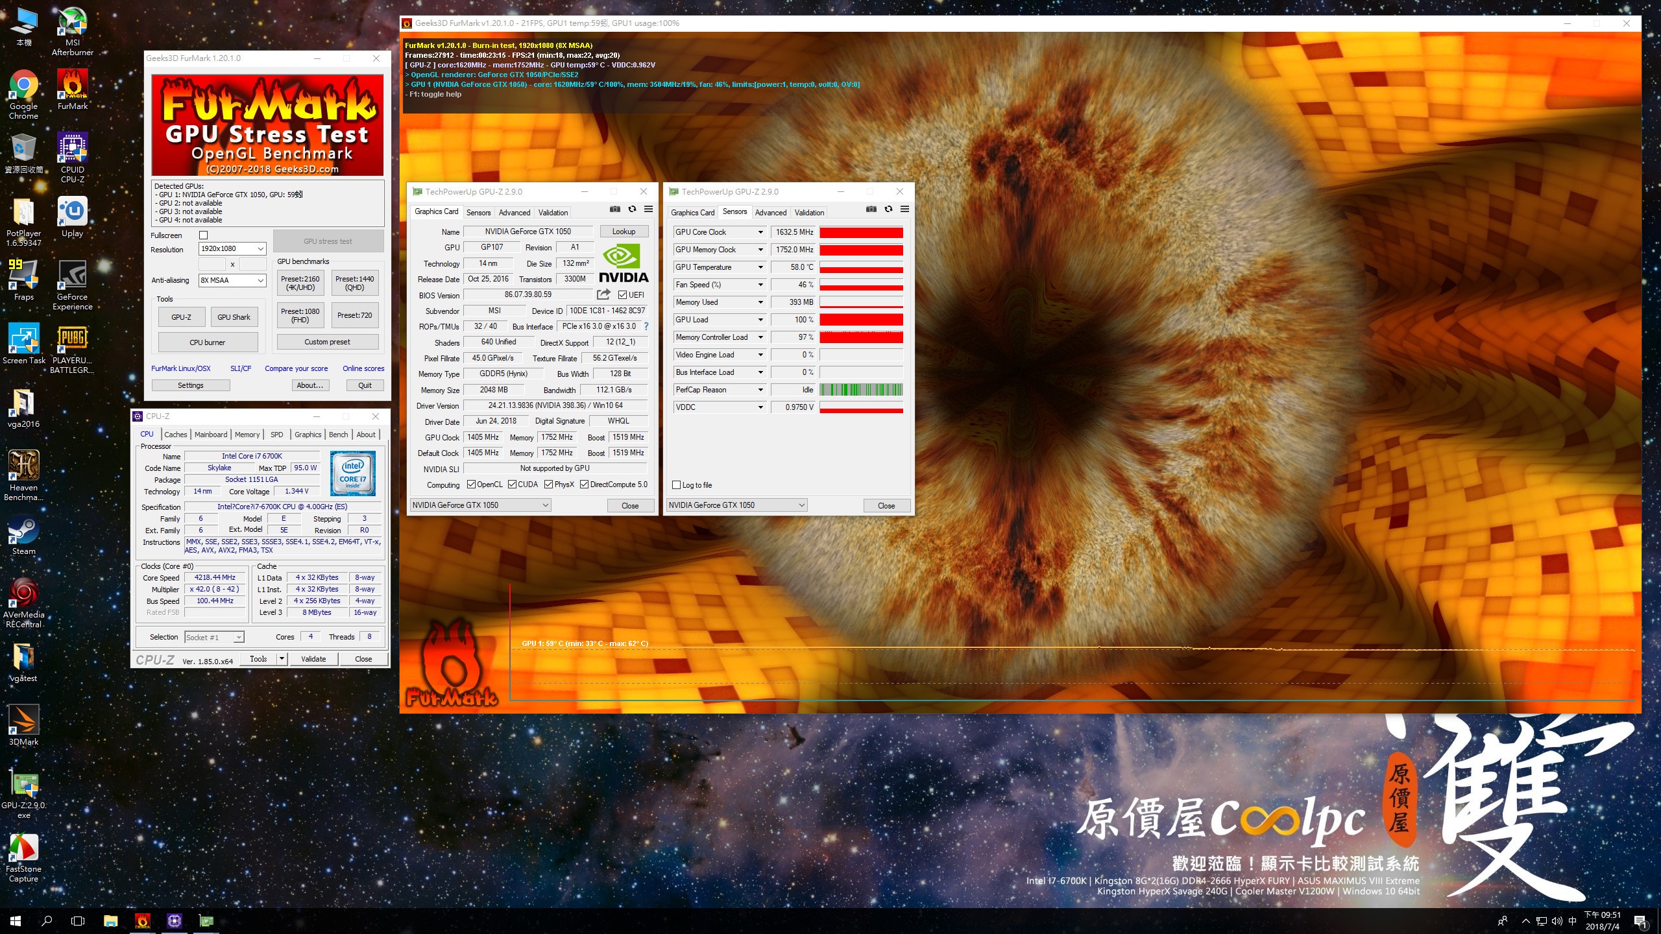The image size is (1661, 934).
Task: Open 3DMark desktop shortcut
Action: (x=23, y=725)
